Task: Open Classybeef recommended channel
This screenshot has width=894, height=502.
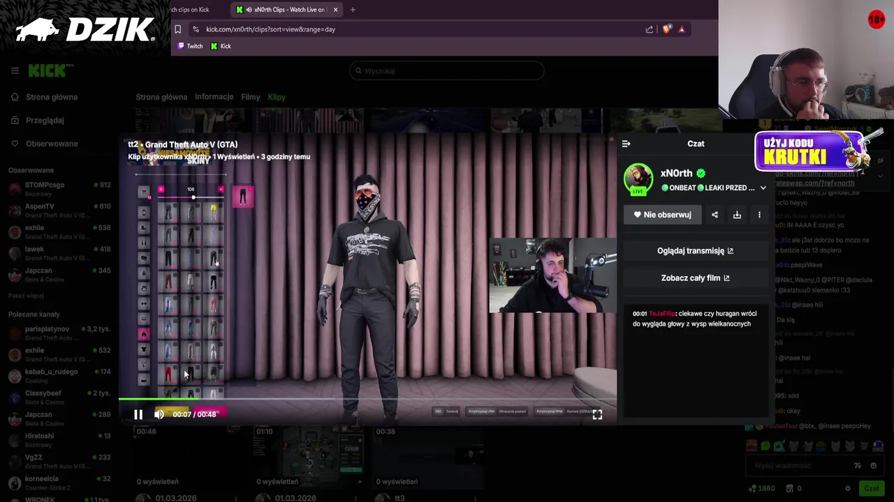Action: (59, 397)
